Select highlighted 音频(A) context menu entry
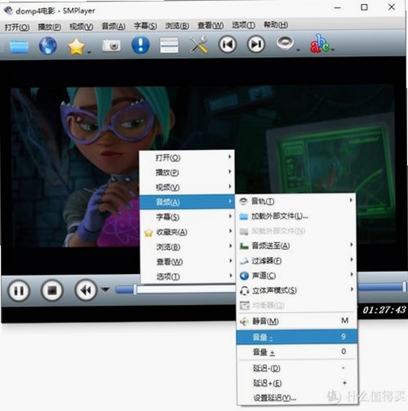 pyautogui.click(x=187, y=202)
